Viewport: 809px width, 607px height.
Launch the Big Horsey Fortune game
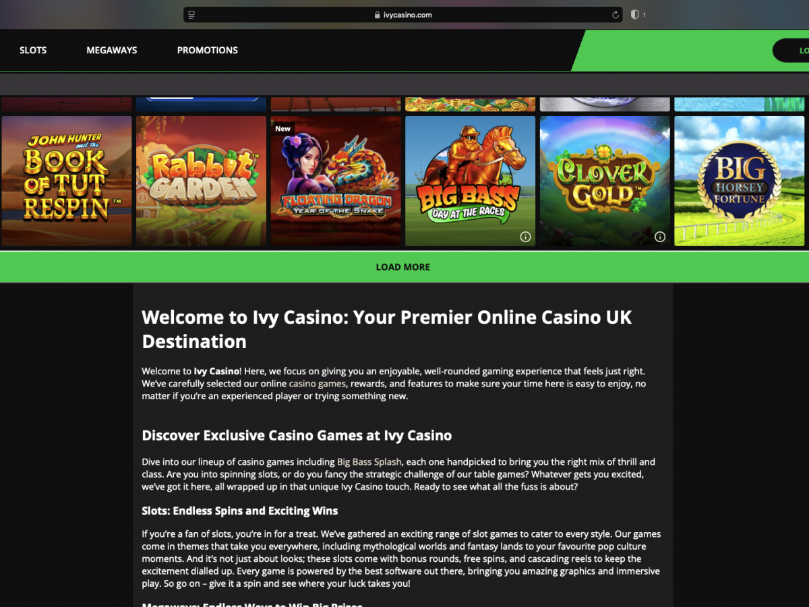click(x=740, y=181)
